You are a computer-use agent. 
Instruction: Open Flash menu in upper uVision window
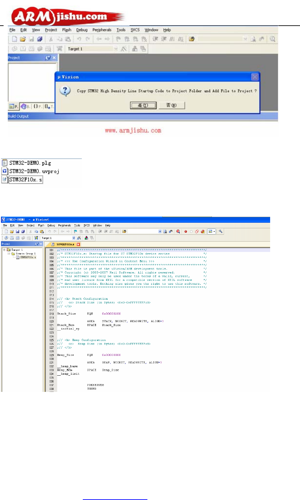(67, 30)
